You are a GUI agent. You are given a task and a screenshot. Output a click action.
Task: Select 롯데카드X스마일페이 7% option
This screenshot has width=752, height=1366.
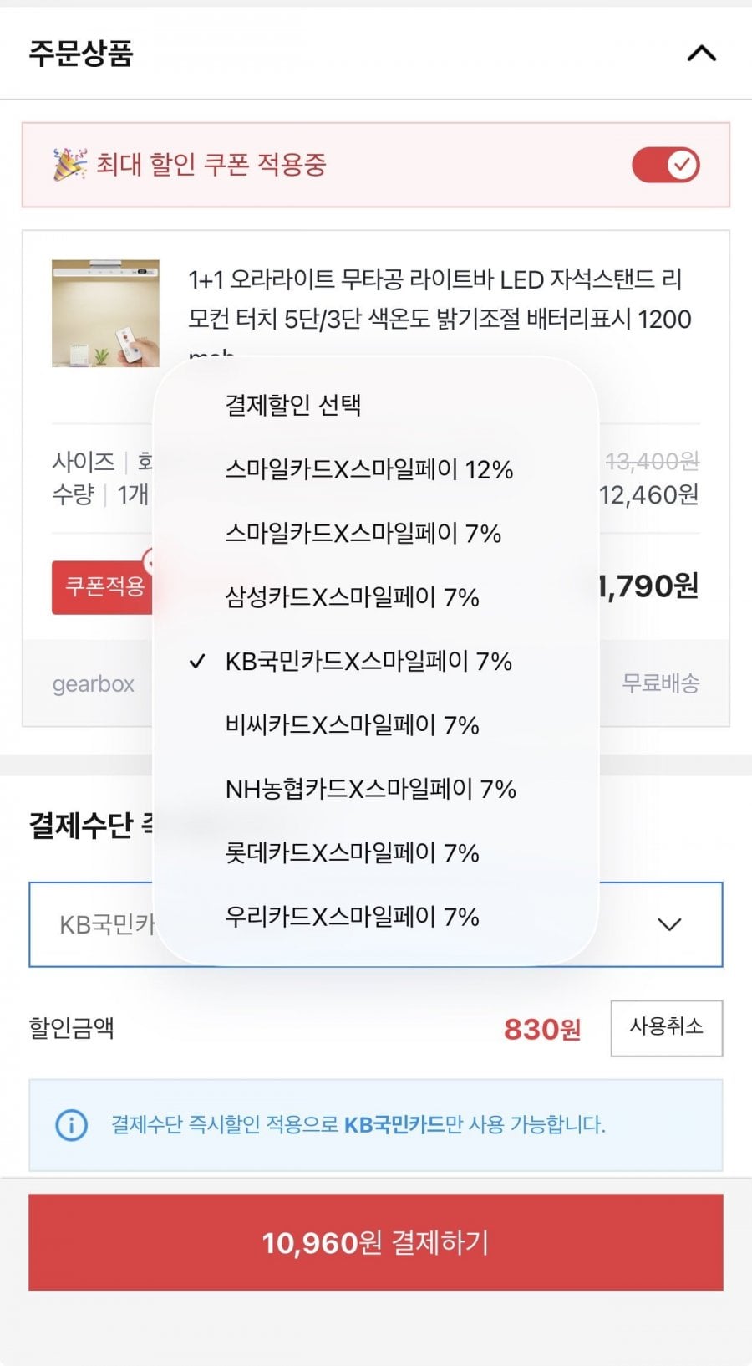(x=352, y=852)
